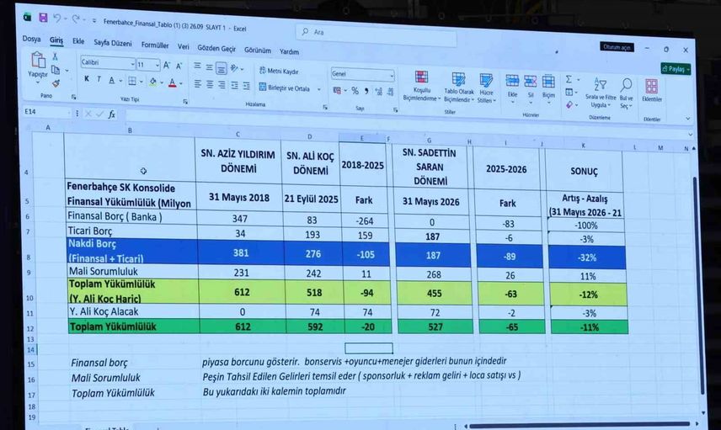The width and height of the screenshot is (721, 430).
Task: Increase indent in Hizalama group
Action: [247, 86]
